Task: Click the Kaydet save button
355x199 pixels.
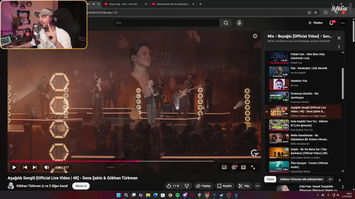Action: pyautogui.click(x=225, y=186)
